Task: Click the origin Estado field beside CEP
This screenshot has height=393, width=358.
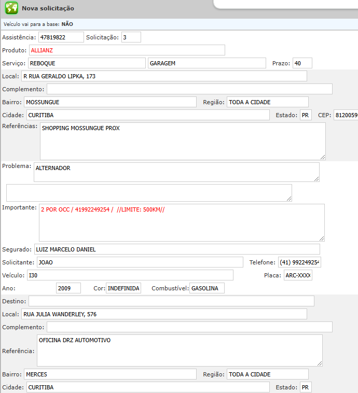Action: pos(306,115)
